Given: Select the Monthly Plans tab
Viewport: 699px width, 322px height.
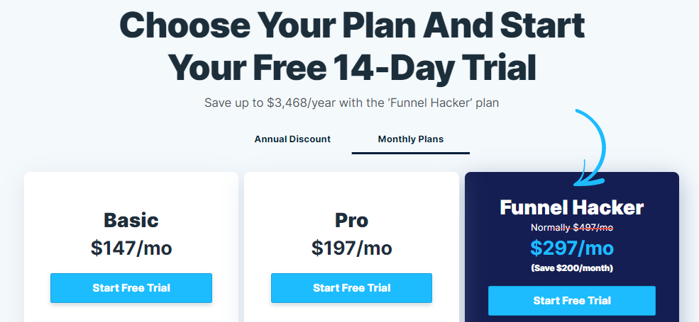Looking at the screenshot, I should 411,139.
